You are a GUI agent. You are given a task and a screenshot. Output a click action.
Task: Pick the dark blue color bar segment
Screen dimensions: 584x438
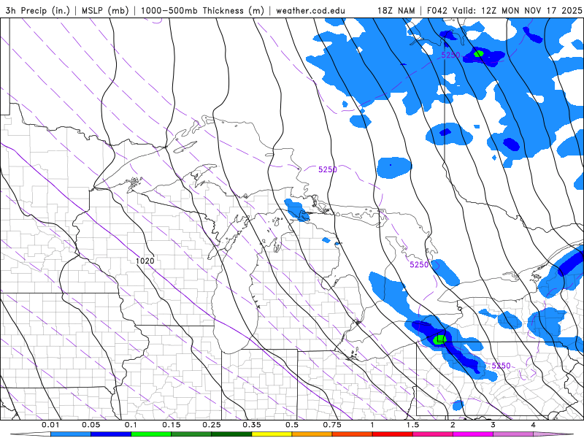[x=111, y=434]
